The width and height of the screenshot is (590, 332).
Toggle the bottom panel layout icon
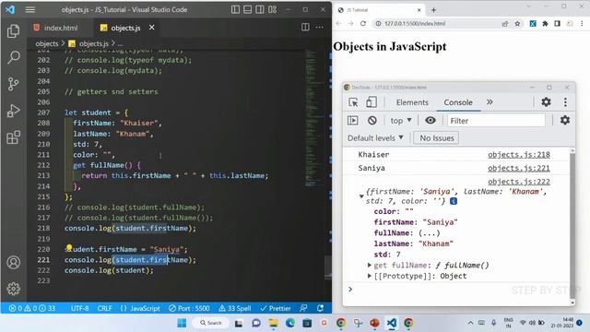248,10
